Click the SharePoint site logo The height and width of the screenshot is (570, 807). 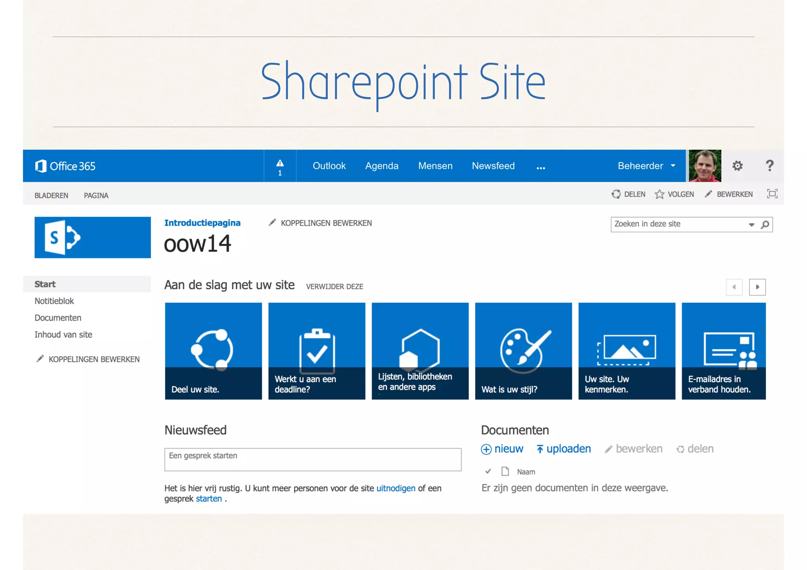click(x=93, y=238)
